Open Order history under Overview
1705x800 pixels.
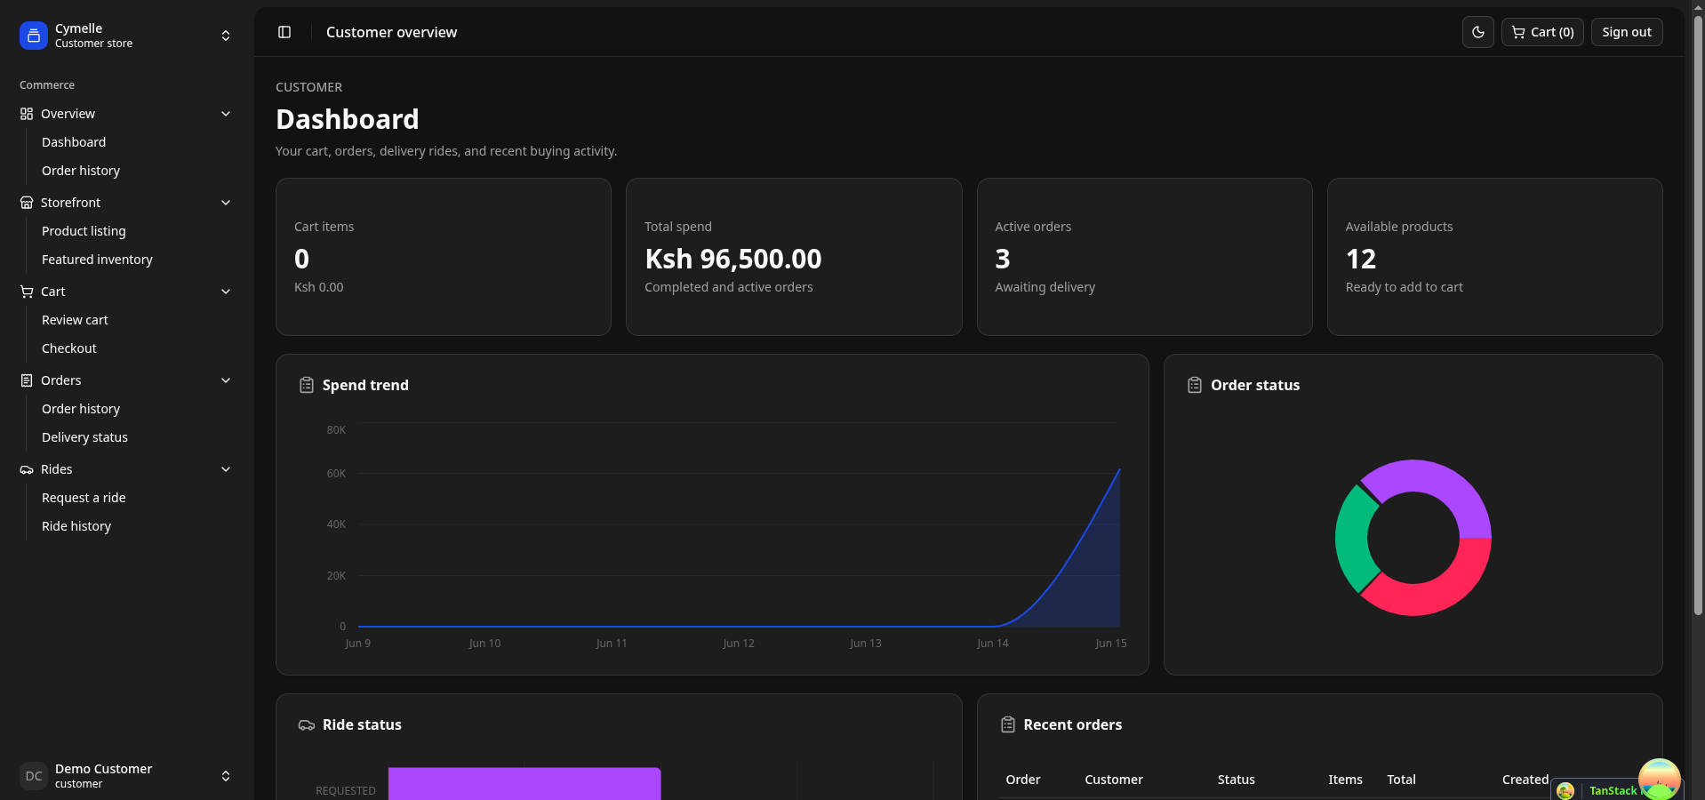click(x=81, y=171)
